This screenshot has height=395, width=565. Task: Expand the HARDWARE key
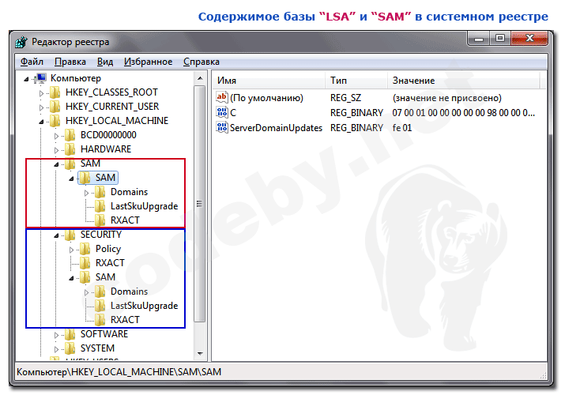coord(56,150)
